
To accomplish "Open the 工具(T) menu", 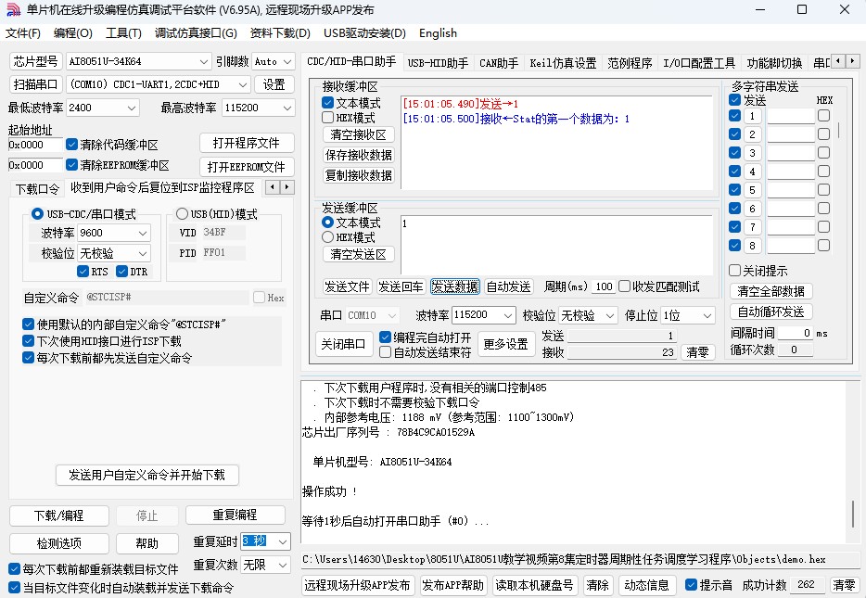I will coord(123,33).
